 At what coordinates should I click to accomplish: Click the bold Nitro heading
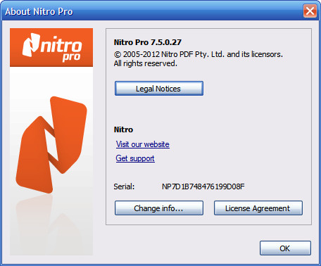(x=123, y=129)
